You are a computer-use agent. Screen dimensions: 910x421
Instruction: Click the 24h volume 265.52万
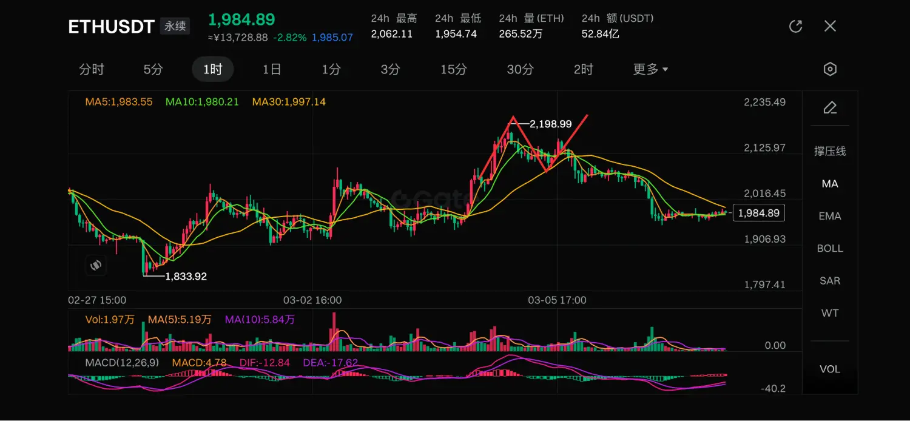[x=521, y=34]
